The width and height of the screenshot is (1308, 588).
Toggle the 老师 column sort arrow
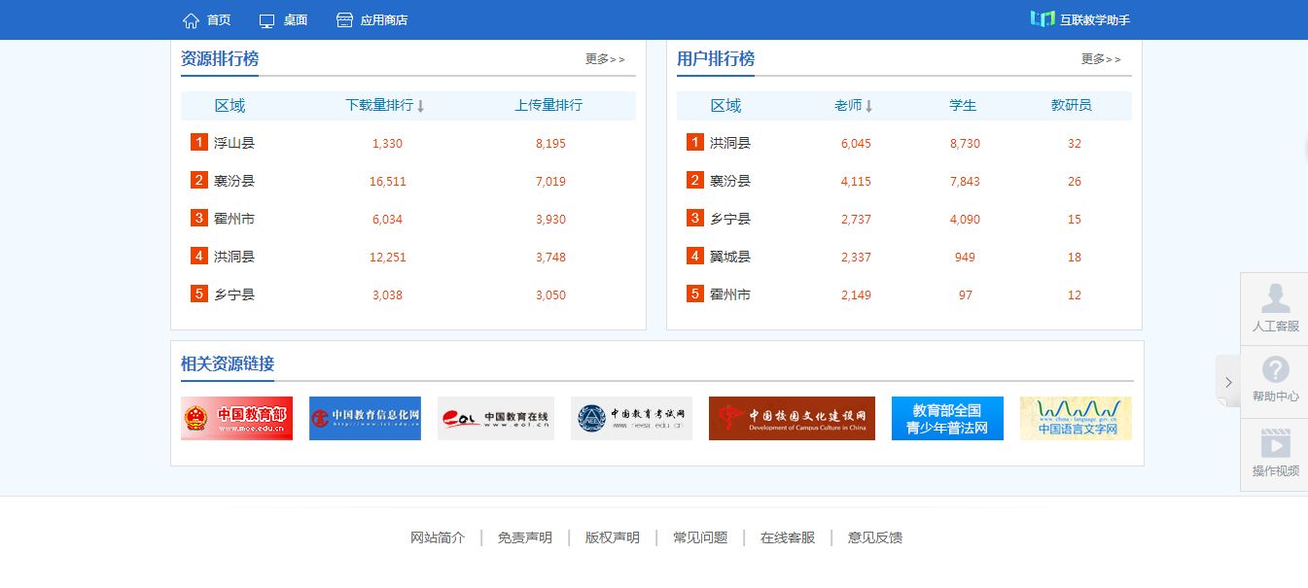(868, 105)
